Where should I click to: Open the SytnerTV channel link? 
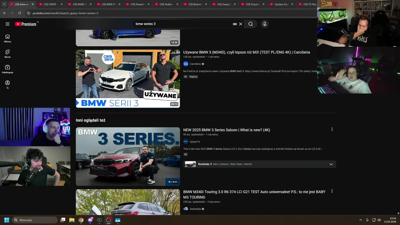click(195, 142)
